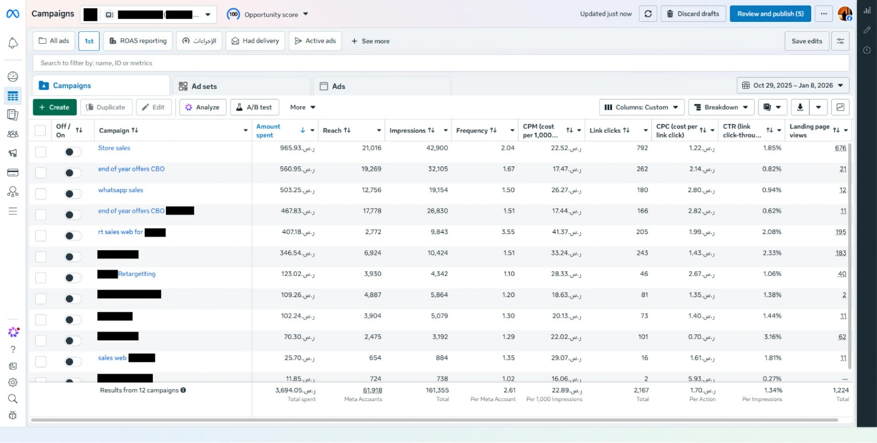Image resolution: width=877 pixels, height=443 pixels.
Task: Tick the checkbox for whatsapp sales campaign
Action: (40, 193)
